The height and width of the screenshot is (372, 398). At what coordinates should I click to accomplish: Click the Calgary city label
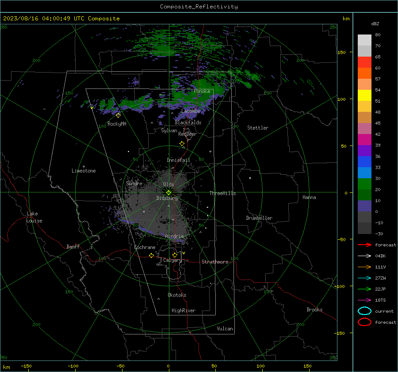tap(172, 260)
